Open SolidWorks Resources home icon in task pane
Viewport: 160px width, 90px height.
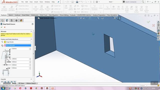[158, 22]
